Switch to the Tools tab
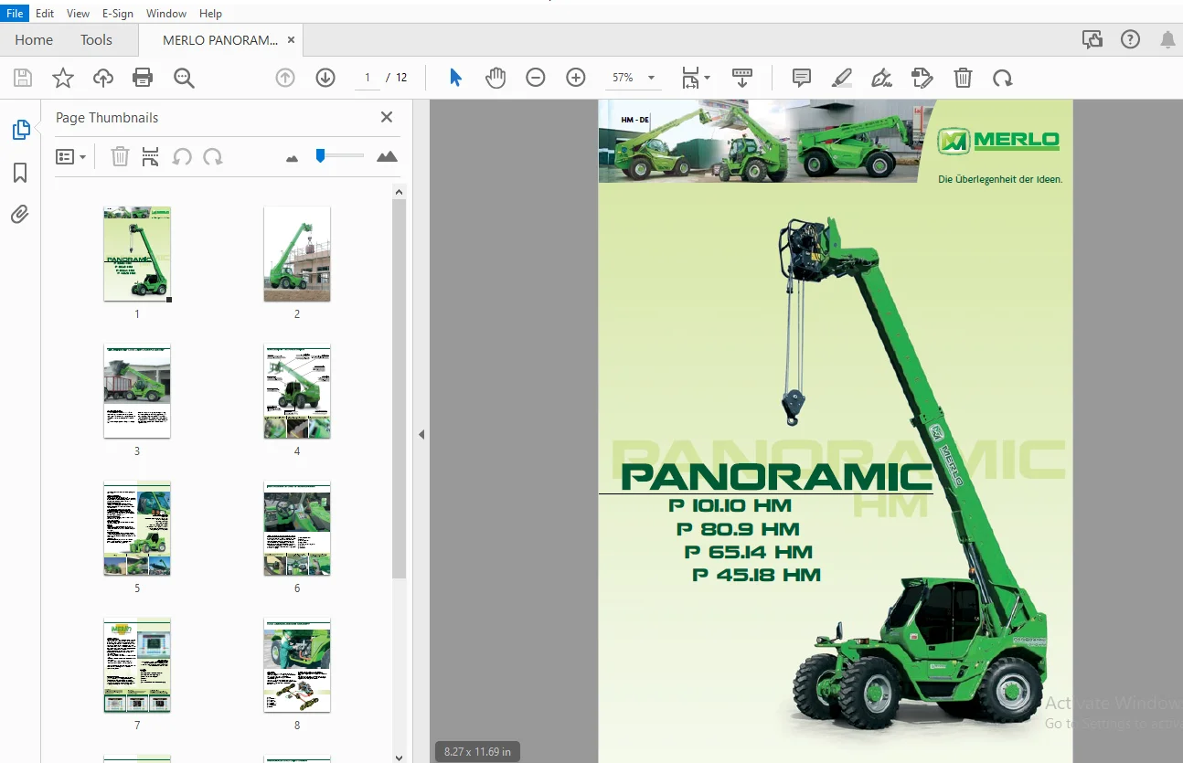This screenshot has width=1183, height=763. tap(96, 40)
